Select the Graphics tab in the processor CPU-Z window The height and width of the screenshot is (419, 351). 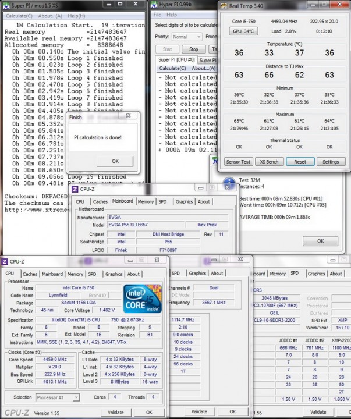point(114,274)
